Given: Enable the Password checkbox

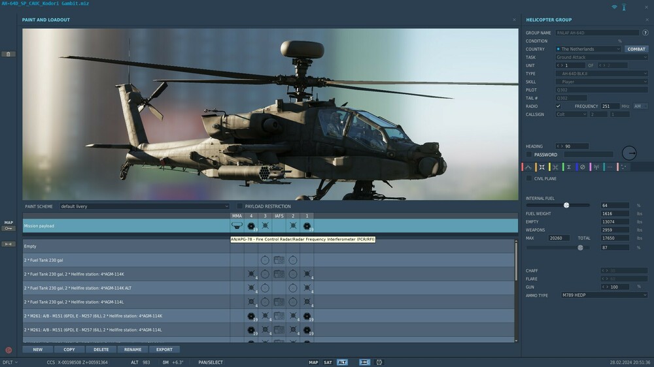Looking at the screenshot, I should (529, 155).
